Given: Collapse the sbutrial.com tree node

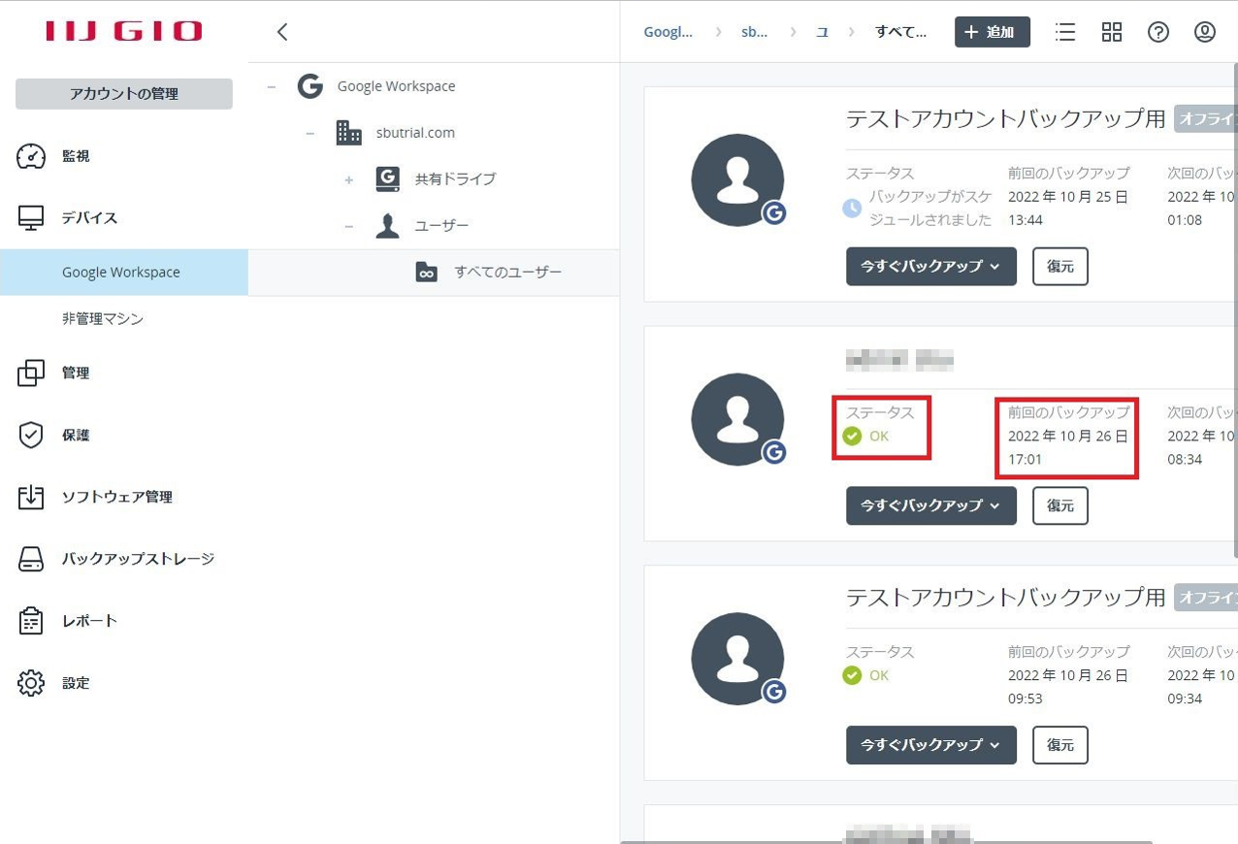Looking at the screenshot, I should (x=309, y=133).
